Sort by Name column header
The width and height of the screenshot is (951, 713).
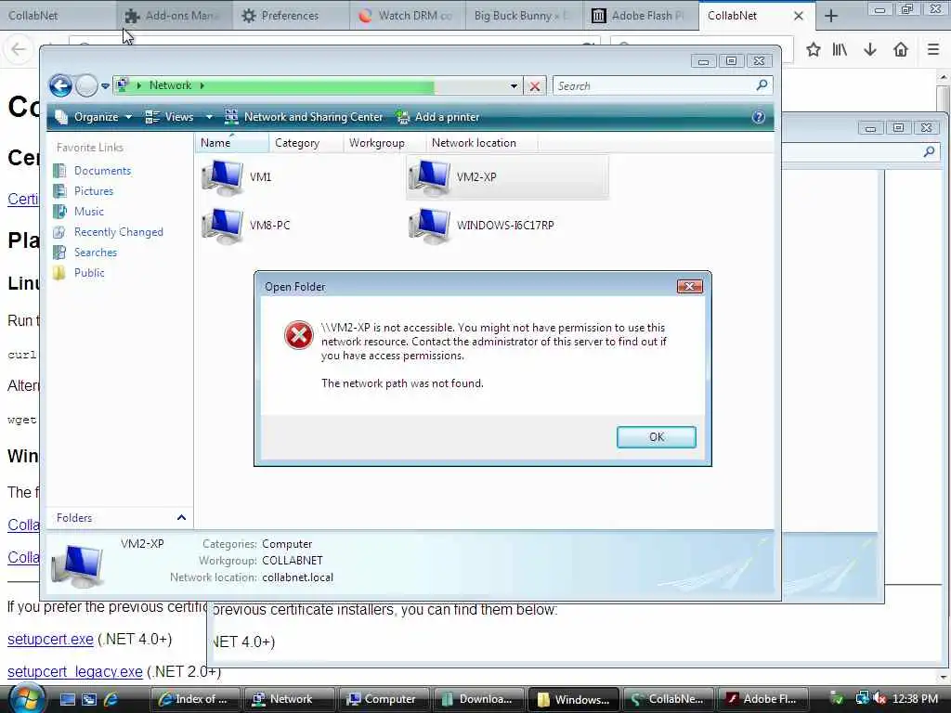[231, 143]
